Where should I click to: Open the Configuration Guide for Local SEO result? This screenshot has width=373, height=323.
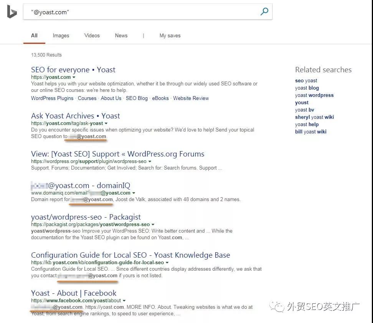[x=130, y=255]
